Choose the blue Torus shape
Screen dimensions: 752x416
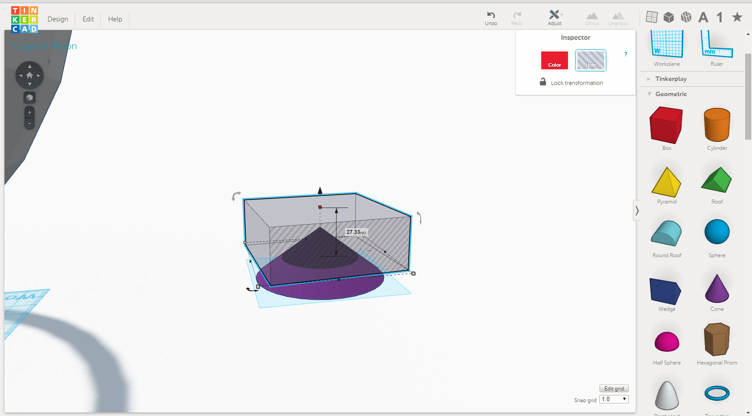[717, 394]
